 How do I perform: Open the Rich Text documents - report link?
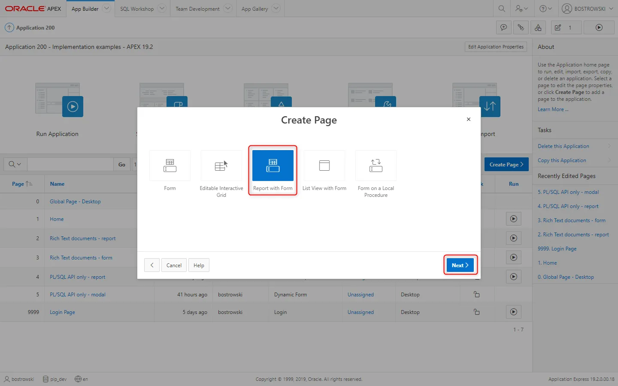click(x=82, y=238)
